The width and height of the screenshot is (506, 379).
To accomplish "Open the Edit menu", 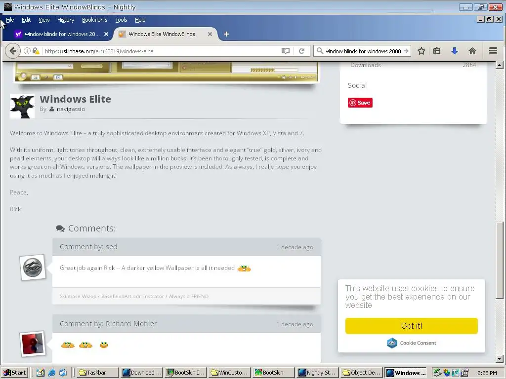I will (x=26, y=20).
